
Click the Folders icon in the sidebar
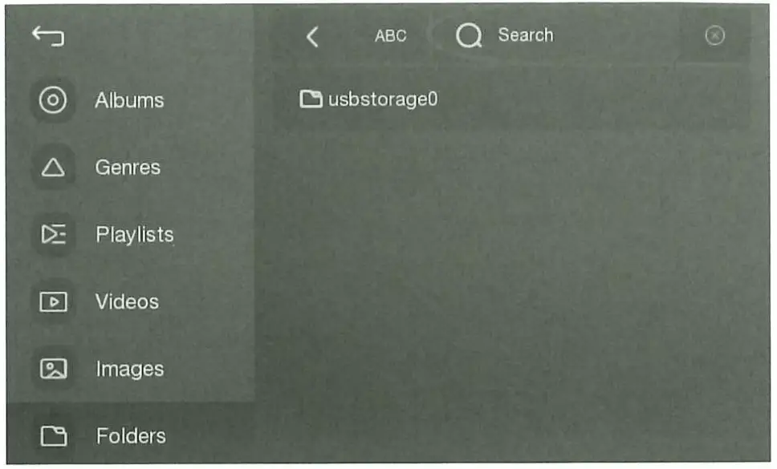tap(54, 436)
